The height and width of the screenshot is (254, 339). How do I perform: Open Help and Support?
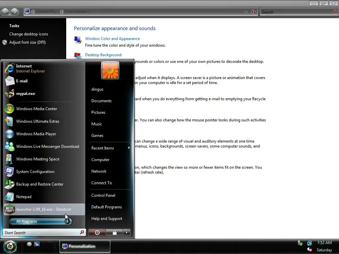pos(107,219)
